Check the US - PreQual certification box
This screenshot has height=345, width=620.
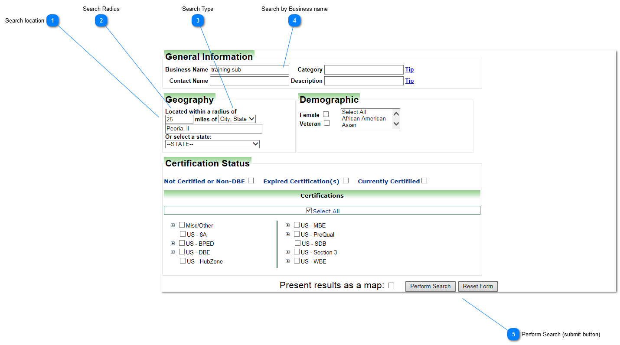coord(297,234)
